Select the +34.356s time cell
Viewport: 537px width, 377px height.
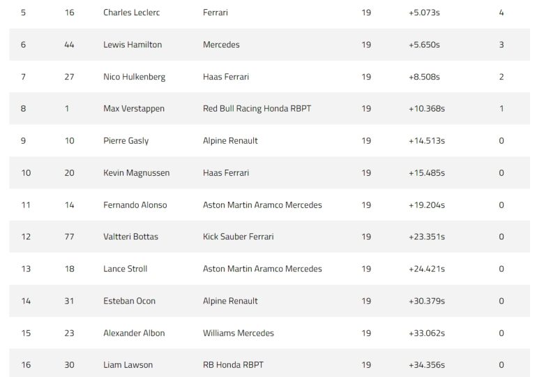tap(427, 365)
